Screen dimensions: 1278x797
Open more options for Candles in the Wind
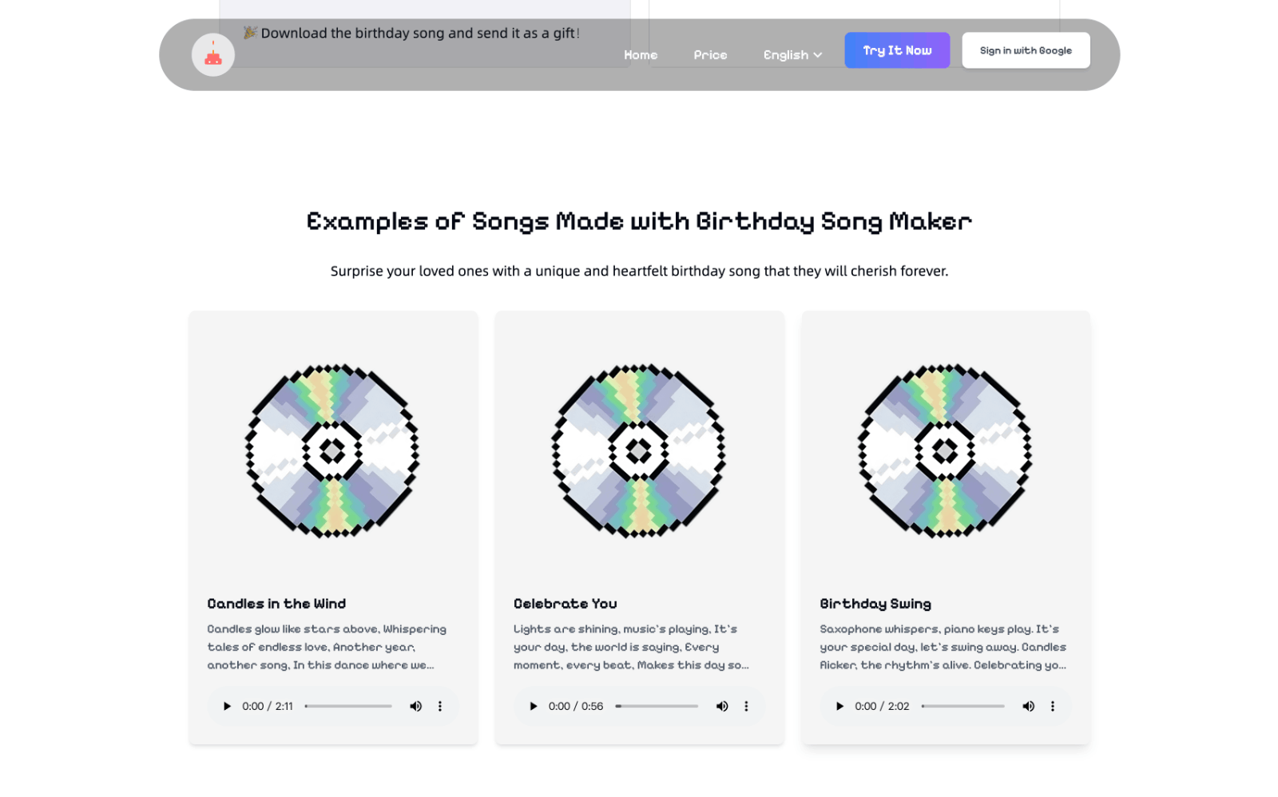pos(440,706)
